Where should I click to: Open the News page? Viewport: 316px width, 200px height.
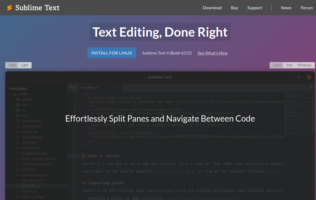(x=286, y=8)
